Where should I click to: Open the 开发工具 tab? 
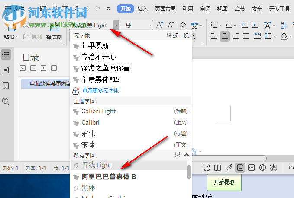(280, 9)
